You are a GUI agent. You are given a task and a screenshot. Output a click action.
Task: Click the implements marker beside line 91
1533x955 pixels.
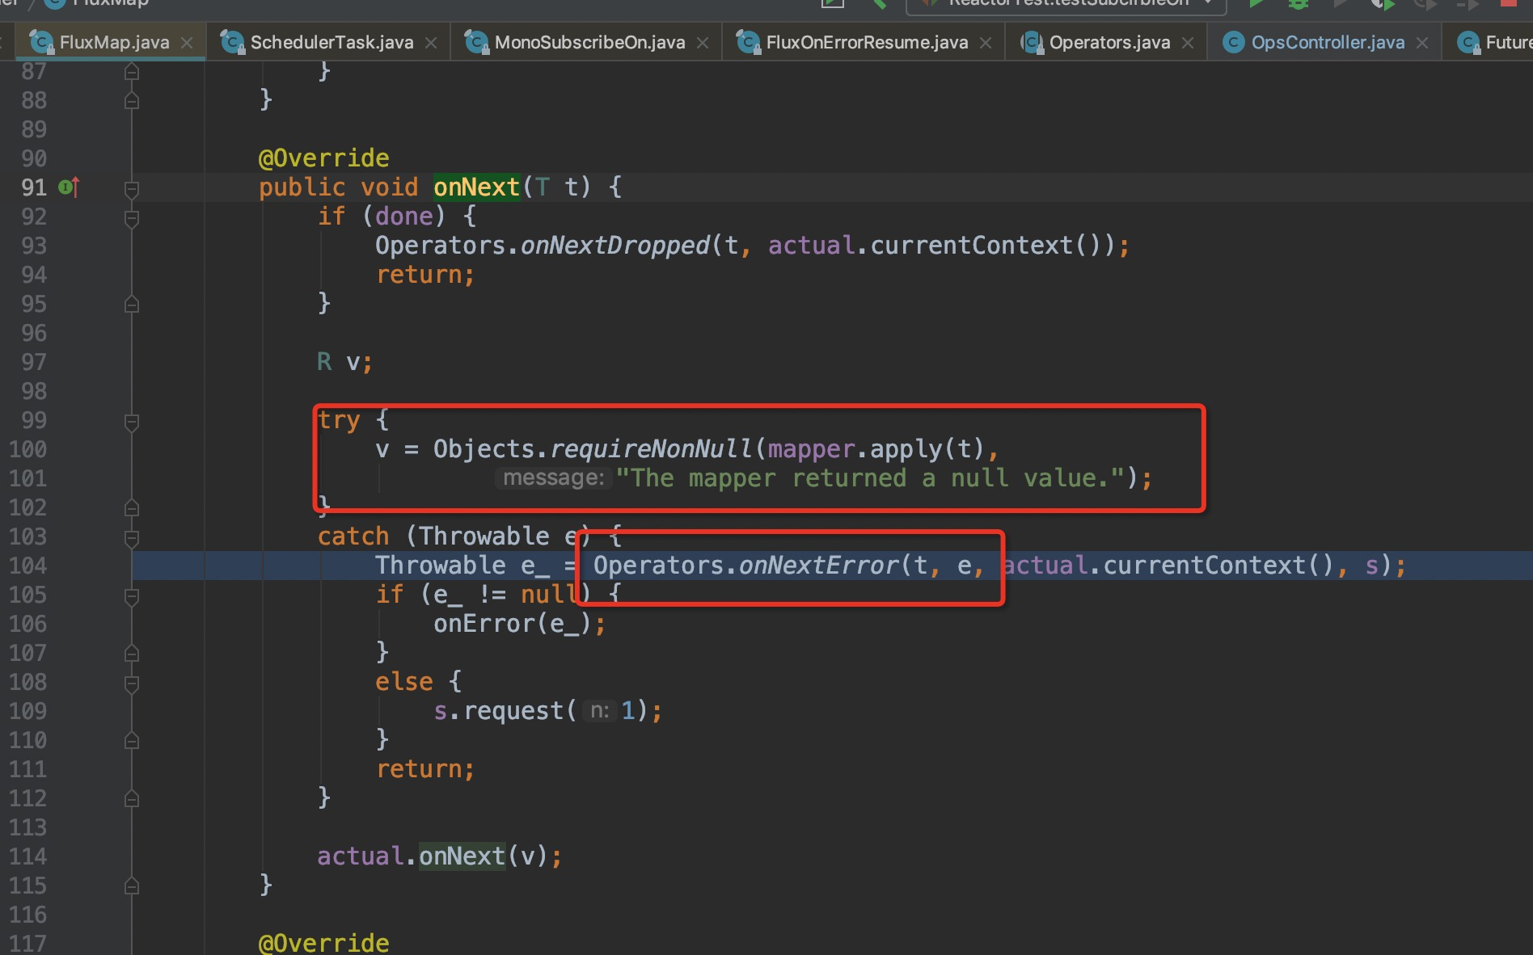65,187
